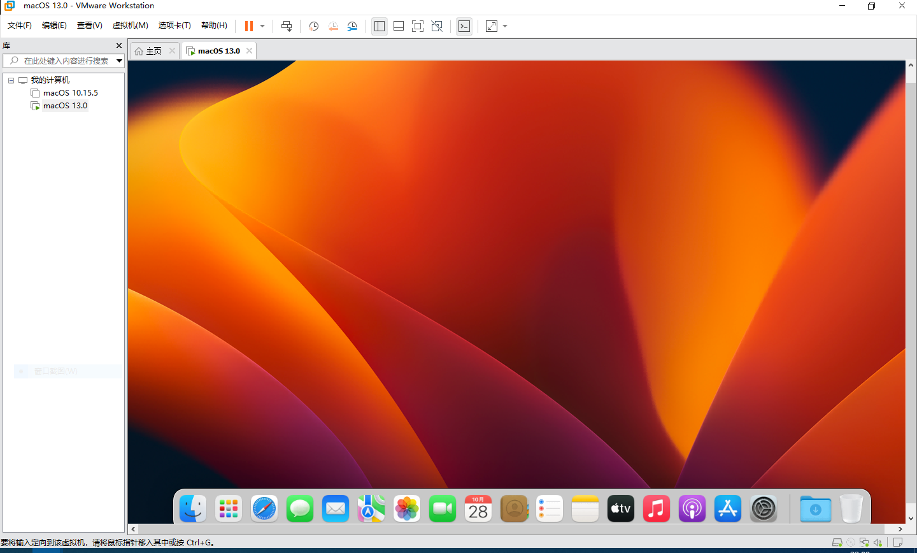
Task: Open the console view icon
Action: [464, 26]
